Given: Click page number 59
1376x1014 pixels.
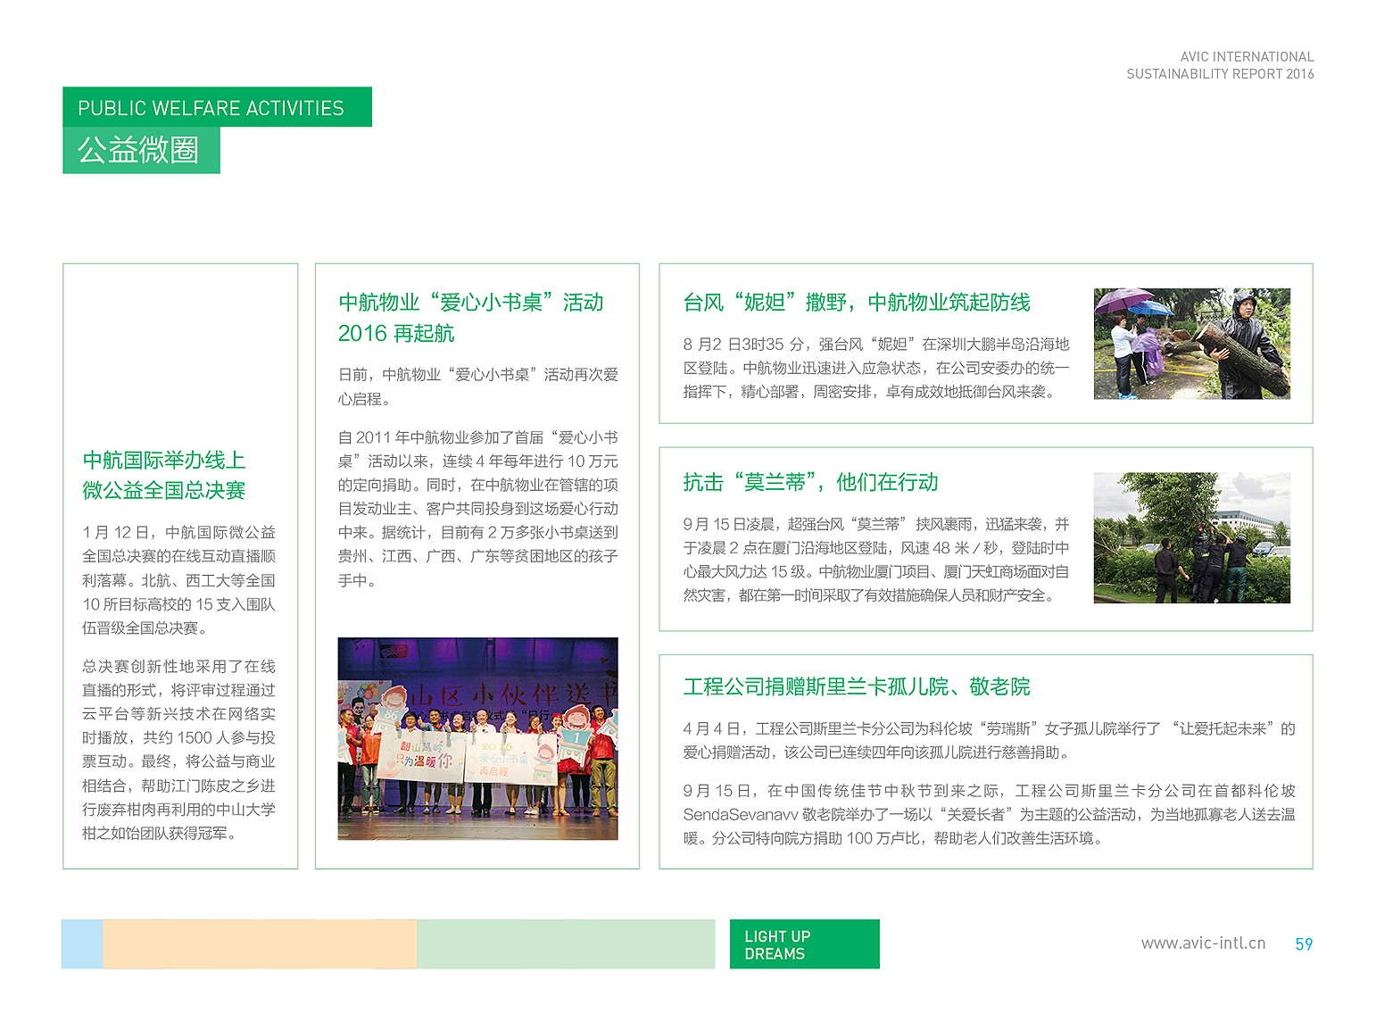Looking at the screenshot, I should [1304, 944].
